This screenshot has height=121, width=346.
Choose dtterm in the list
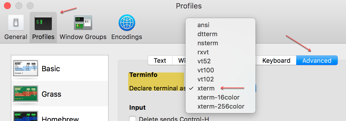pos(207,34)
